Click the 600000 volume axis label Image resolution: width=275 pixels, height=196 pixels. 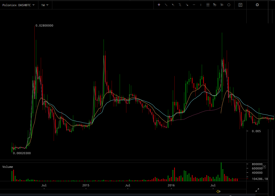pos(257,168)
